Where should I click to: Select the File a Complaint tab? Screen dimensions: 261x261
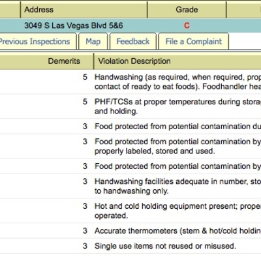pos(194,41)
